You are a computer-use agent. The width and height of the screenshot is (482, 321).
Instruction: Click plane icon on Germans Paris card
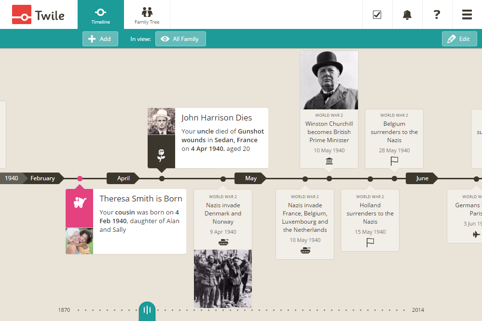(476, 235)
